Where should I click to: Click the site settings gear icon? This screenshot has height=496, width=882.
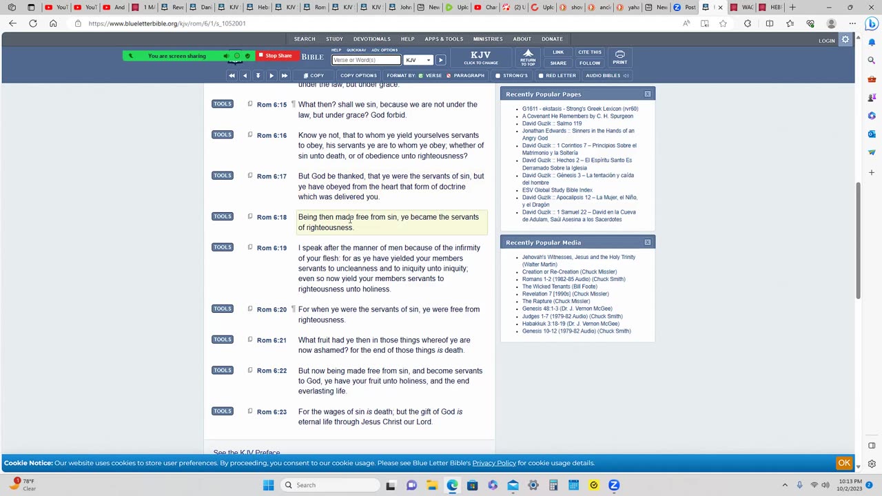845,40
